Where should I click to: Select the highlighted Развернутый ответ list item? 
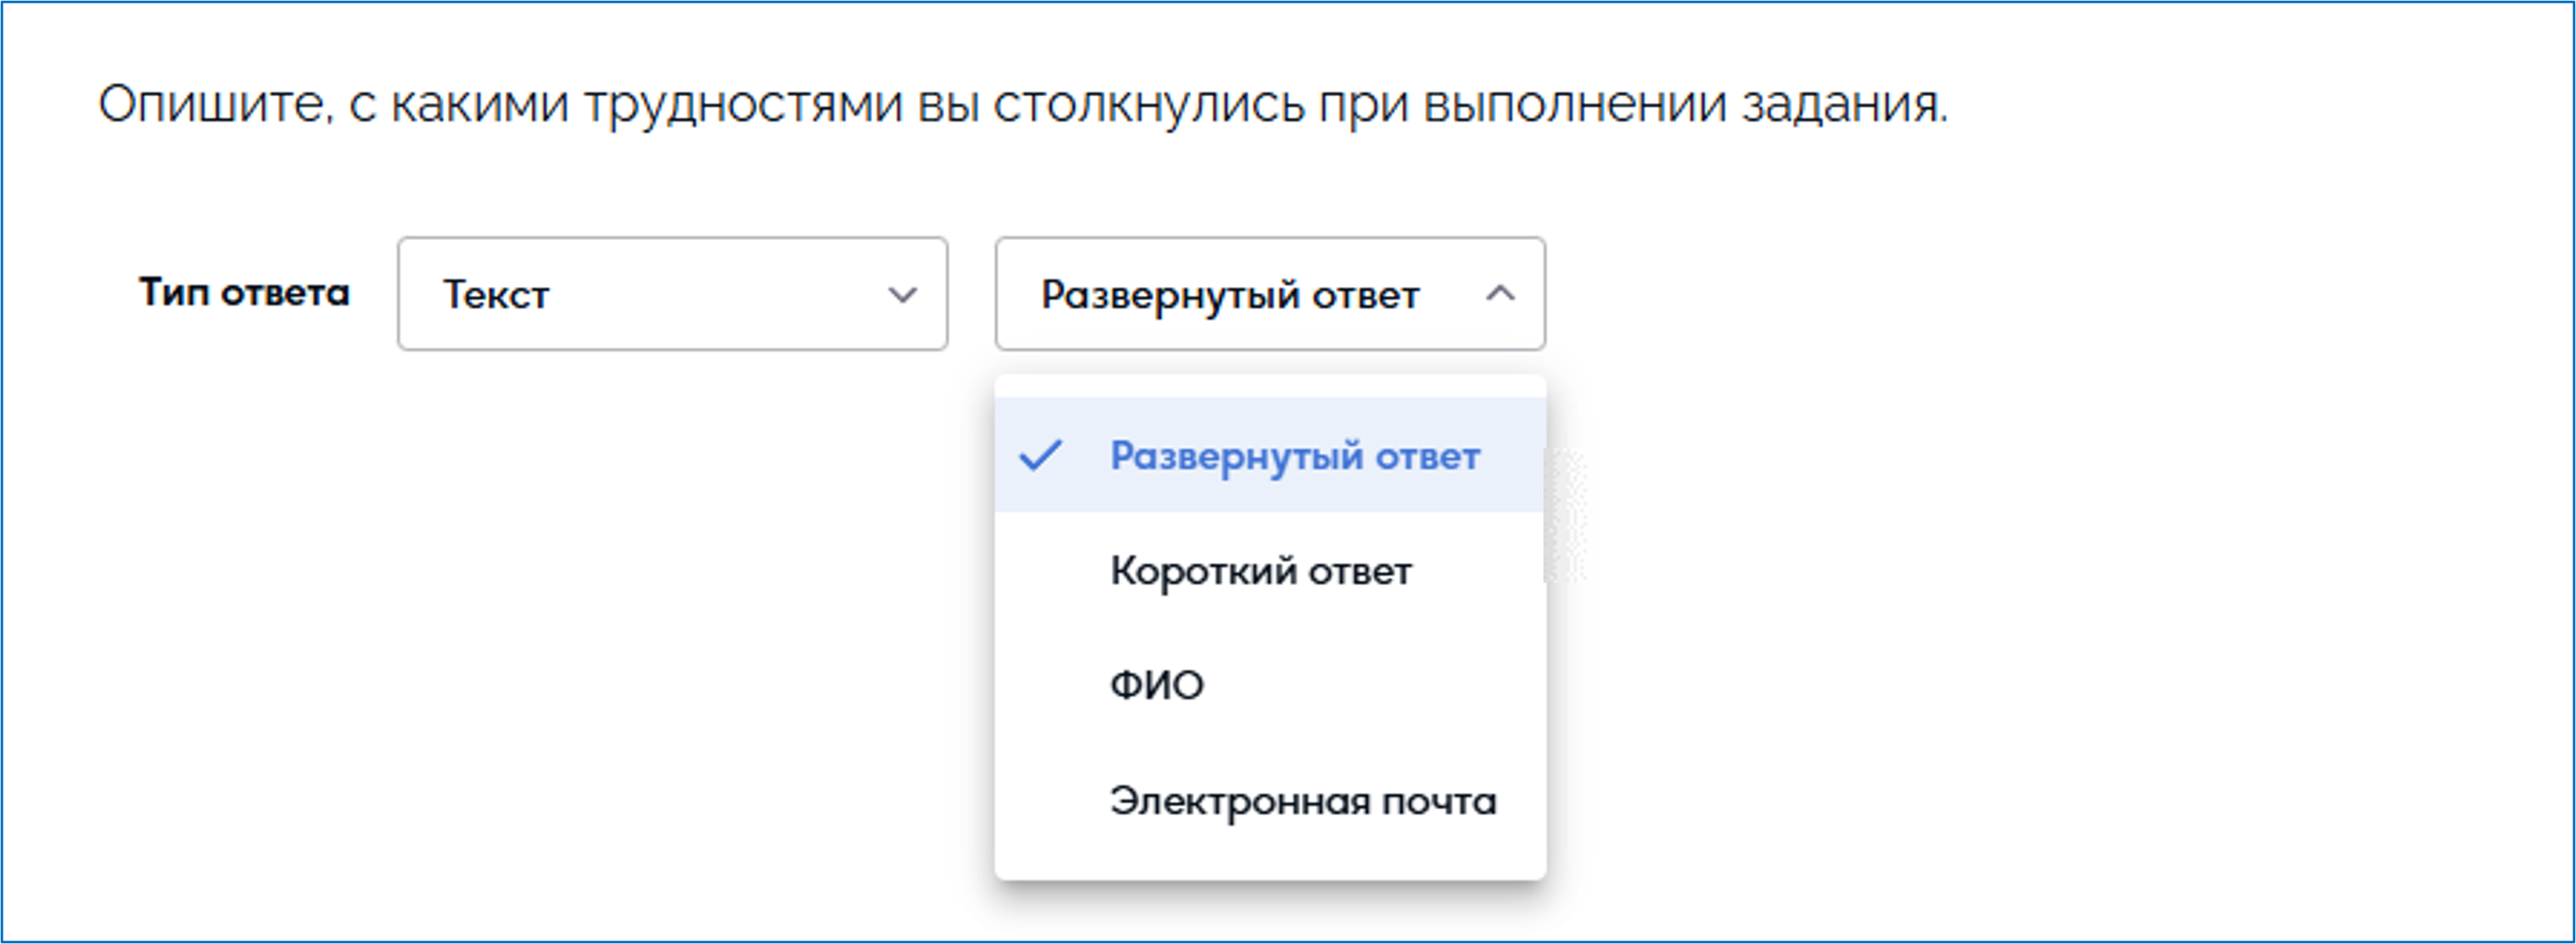[1294, 456]
